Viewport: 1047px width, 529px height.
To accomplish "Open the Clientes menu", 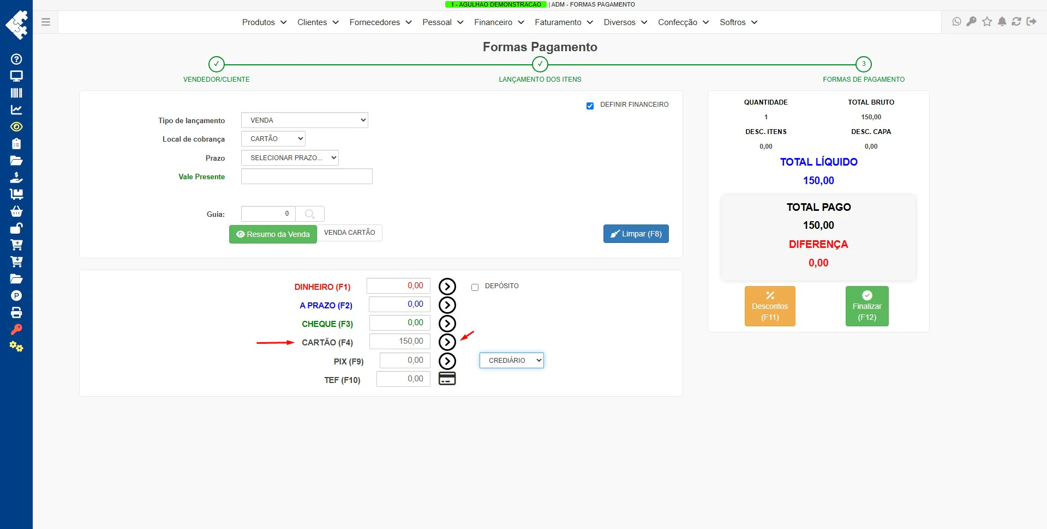I will point(318,22).
